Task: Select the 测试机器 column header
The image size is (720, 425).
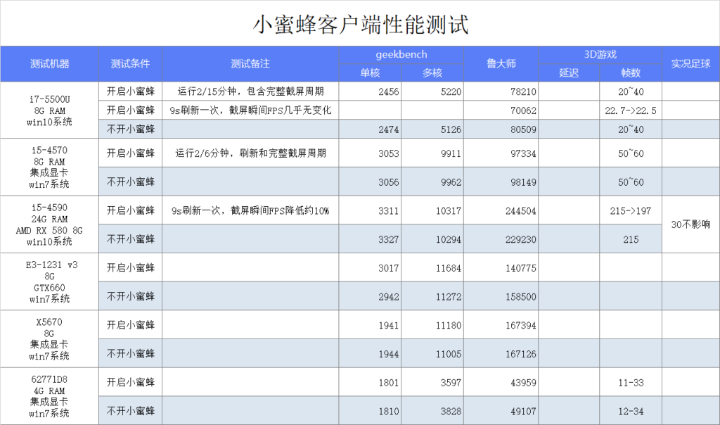Action: coord(50,64)
